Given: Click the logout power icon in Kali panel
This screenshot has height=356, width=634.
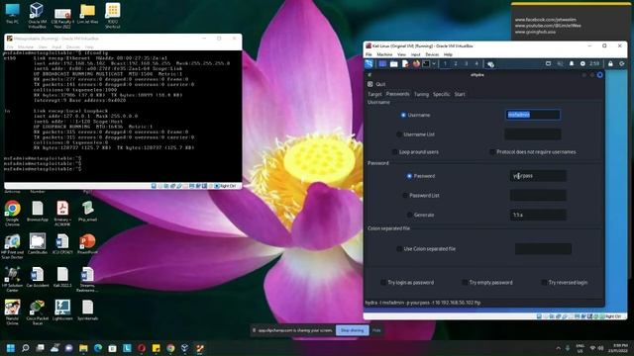Looking at the screenshot, I should tap(622, 63).
